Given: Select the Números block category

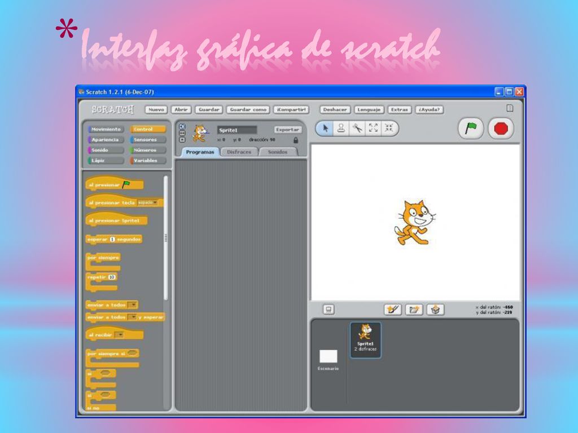Looking at the screenshot, I should tap(148, 150).
